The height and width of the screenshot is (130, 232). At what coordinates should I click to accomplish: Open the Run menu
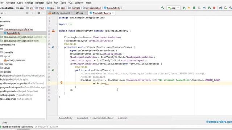point(56,3)
